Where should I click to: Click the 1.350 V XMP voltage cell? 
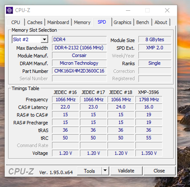pyautogui.click(x=149, y=153)
